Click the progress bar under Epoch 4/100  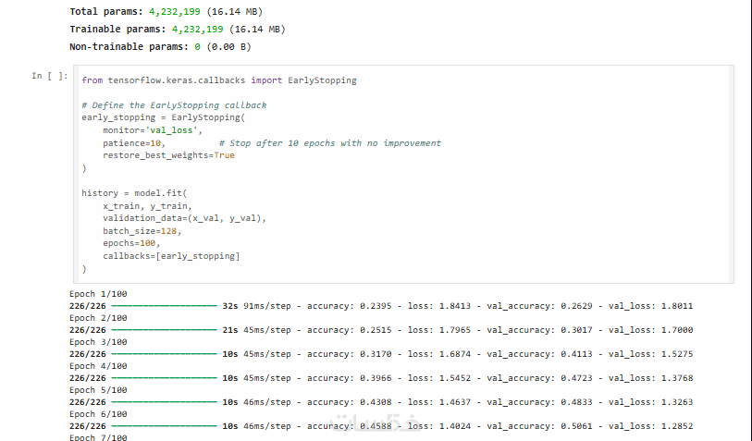click(x=164, y=378)
